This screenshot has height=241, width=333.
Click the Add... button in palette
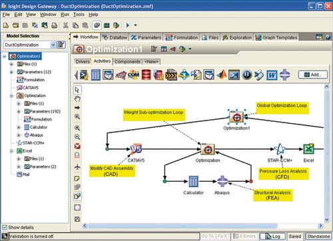[x=313, y=75]
